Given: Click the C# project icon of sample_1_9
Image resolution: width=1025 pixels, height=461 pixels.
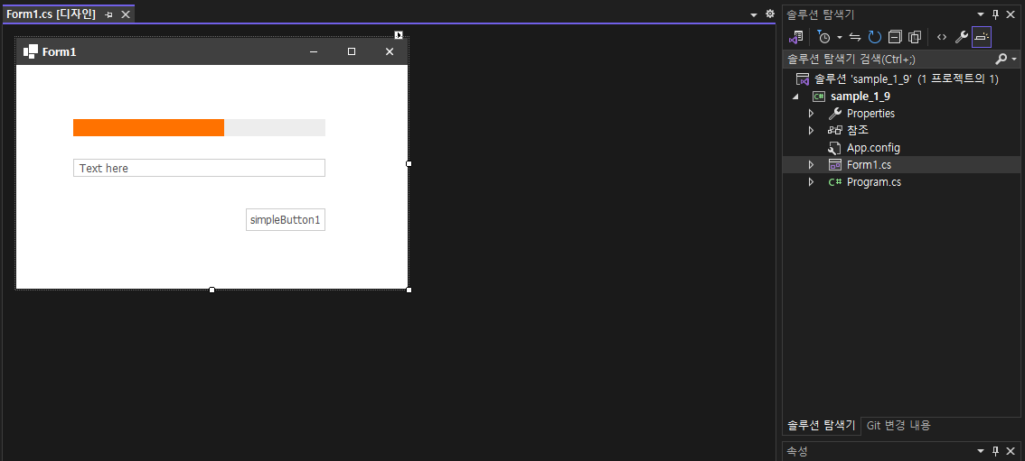Looking at the screenshot, I should coord(818,97).
